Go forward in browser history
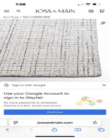 [x=31, y=130]
